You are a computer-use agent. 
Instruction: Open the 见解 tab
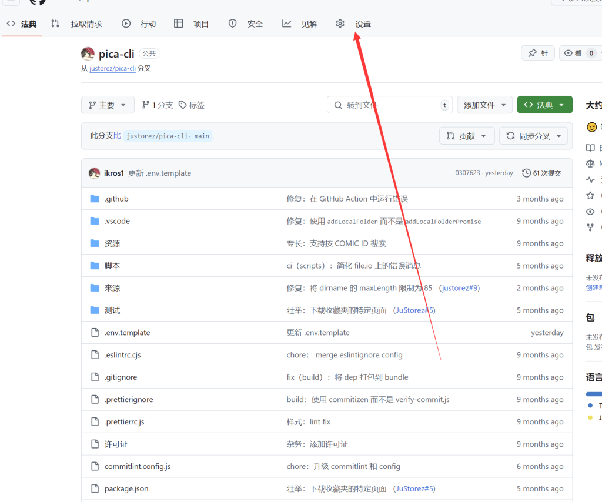[299, 24]
